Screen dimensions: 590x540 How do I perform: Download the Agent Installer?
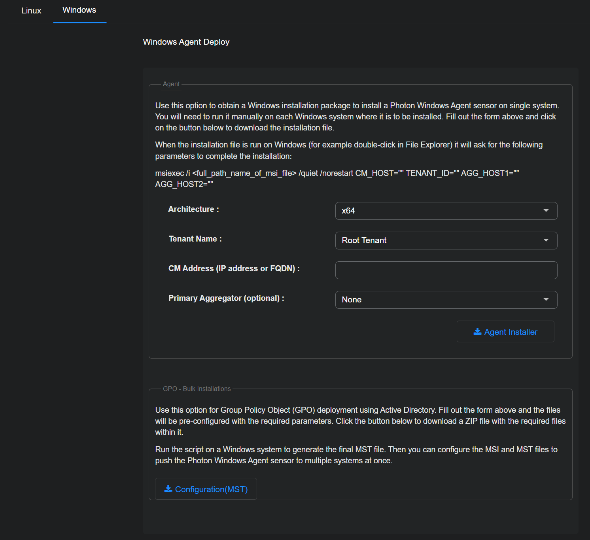510,332
